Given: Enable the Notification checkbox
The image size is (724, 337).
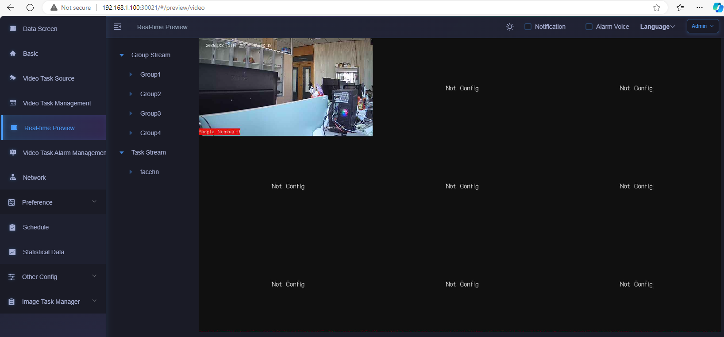Looking at the screenshot, I should 528,27.
